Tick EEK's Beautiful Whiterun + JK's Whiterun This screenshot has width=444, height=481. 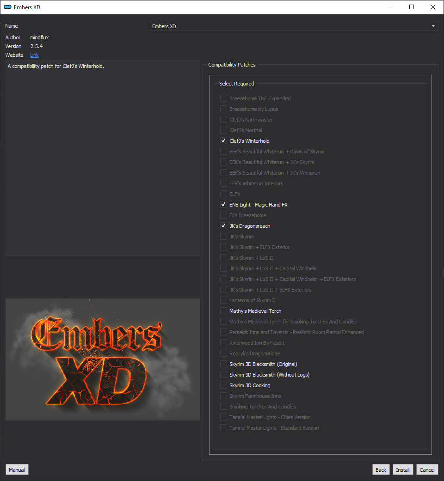(223, 173)
